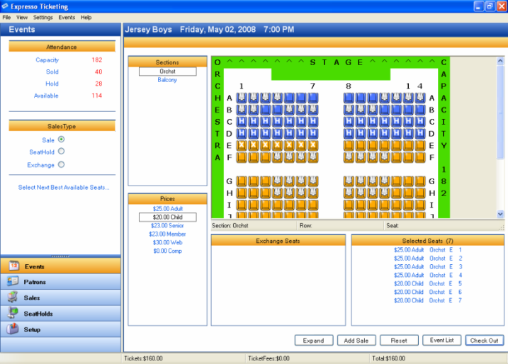Click the Reset button

(399, 341)
